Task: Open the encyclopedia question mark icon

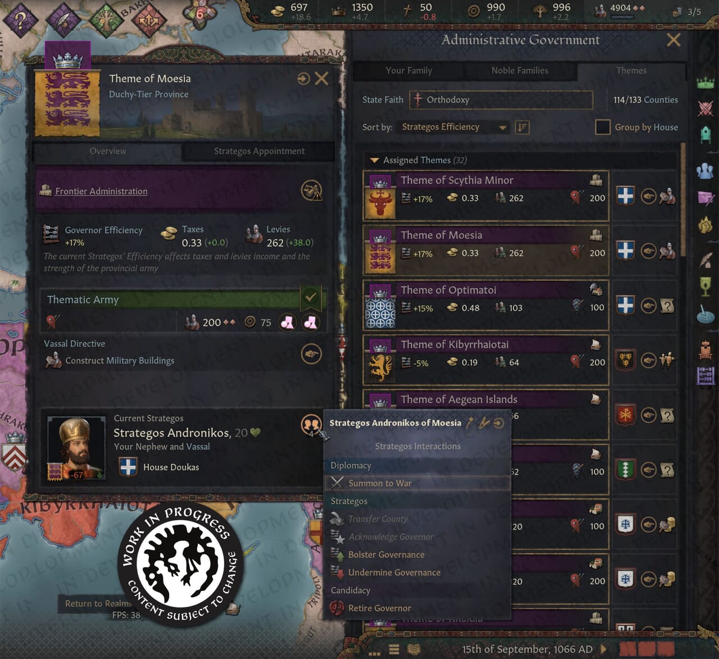Action: (x=20, y=20)
